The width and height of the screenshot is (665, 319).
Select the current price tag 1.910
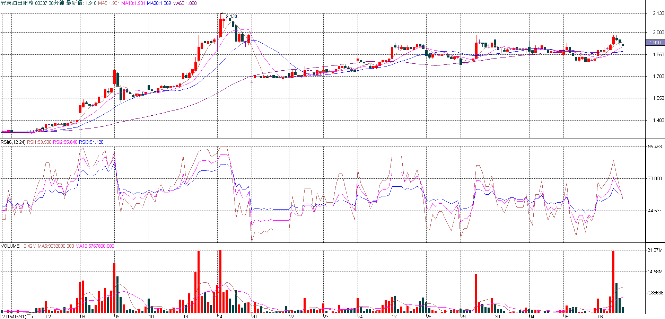[x=655, y=43]
